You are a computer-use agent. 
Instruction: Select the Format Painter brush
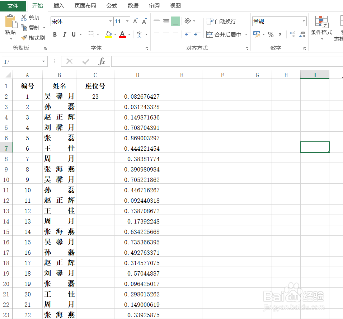(24, 38)
